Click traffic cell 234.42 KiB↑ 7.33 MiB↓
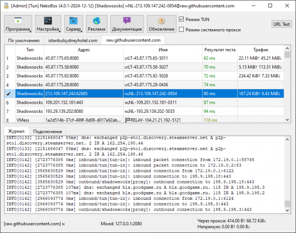Viewport: 296px width, 233px height. click(x=260, y=76)
